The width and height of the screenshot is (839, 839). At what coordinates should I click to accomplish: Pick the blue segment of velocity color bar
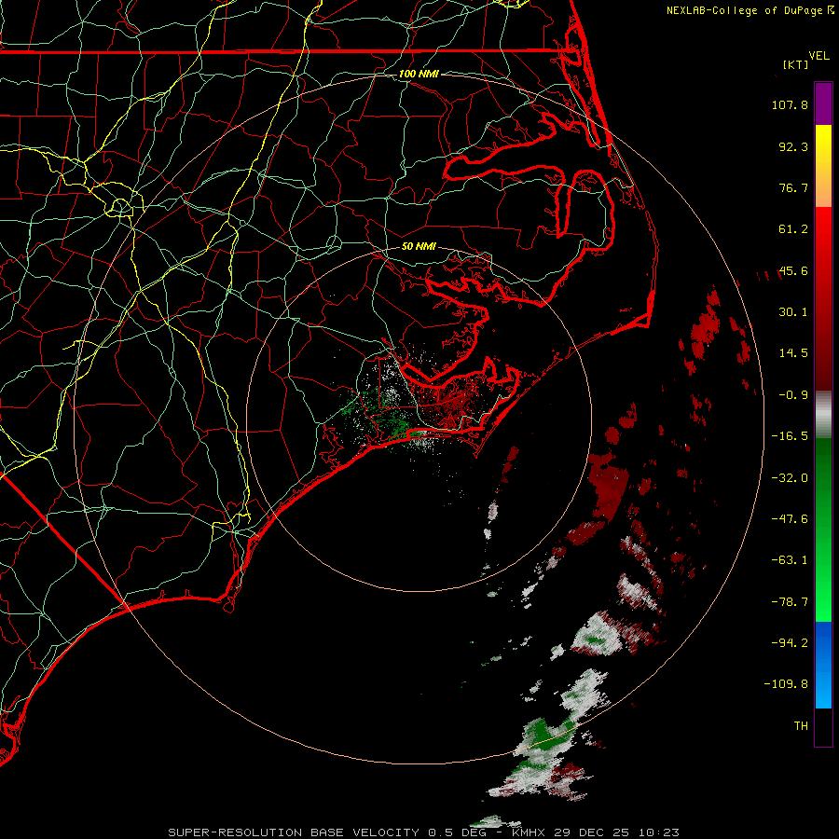pos(823,642)
